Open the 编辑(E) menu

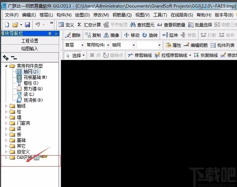[x=29, y=15]
